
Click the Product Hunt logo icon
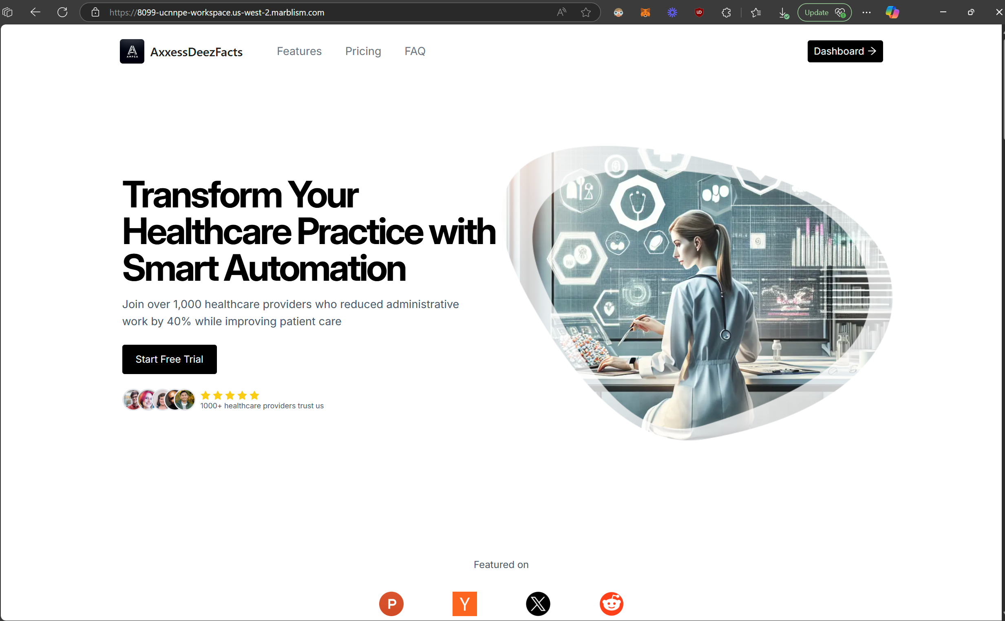391,603
